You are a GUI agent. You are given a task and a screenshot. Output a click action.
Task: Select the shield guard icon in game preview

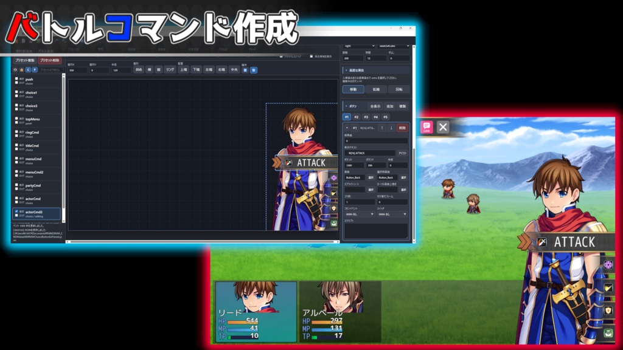(608, 311)
